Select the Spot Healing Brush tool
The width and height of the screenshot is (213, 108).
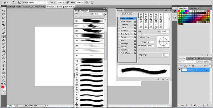coord(4,33)
